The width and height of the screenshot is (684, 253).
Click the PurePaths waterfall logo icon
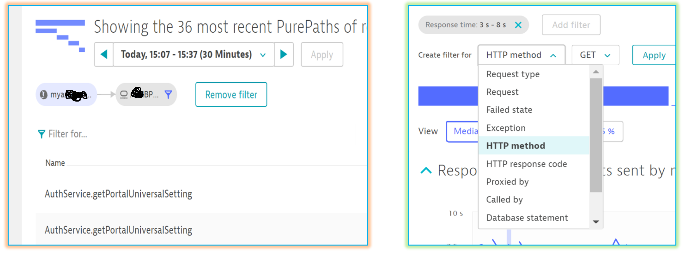(x=60, y=36)
